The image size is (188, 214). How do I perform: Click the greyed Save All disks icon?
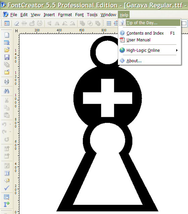[x=7, y=65]
